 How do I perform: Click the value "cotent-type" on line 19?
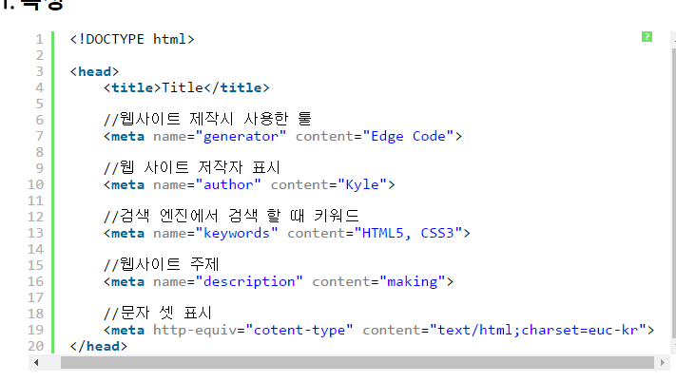point(299,331)
